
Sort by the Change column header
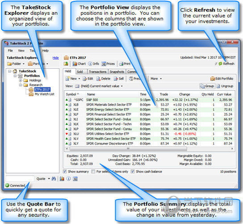[184, 94]
